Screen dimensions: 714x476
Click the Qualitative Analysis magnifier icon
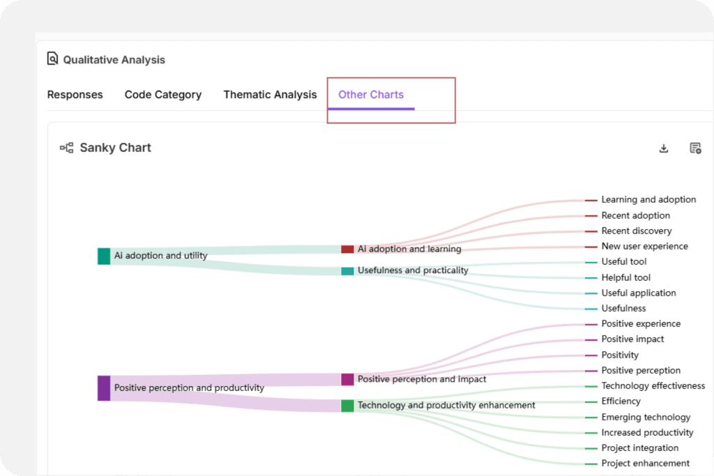tap(52, 59)
